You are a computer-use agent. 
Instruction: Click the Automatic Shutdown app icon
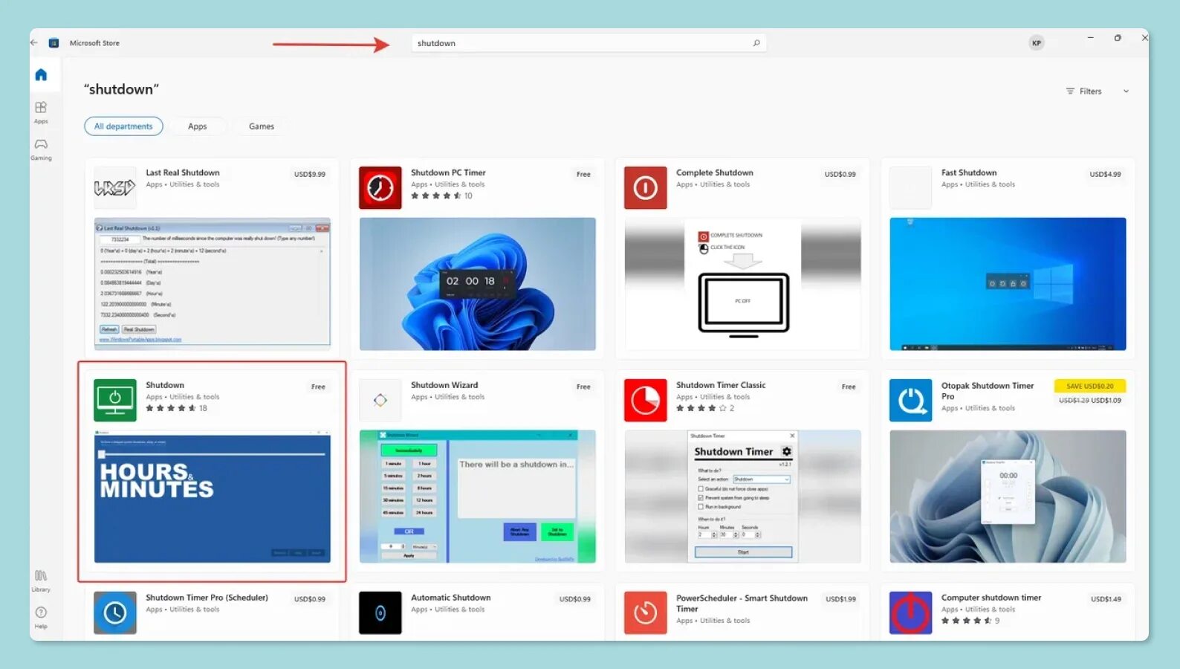380,613
